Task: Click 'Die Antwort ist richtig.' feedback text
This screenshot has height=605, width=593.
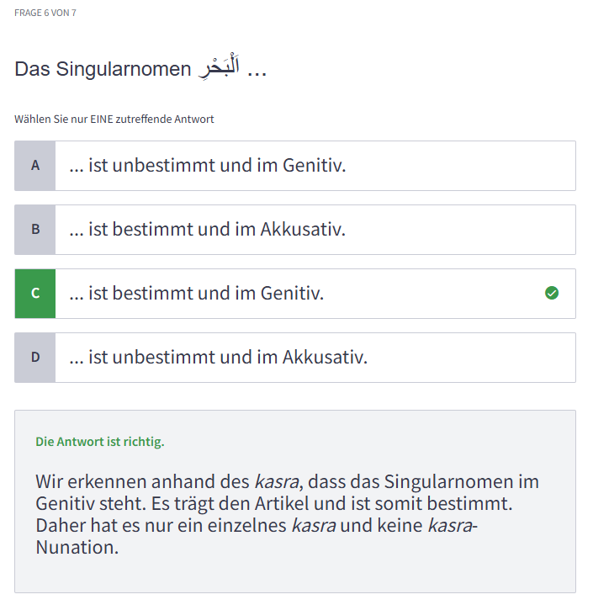Action: pos(100,442)
